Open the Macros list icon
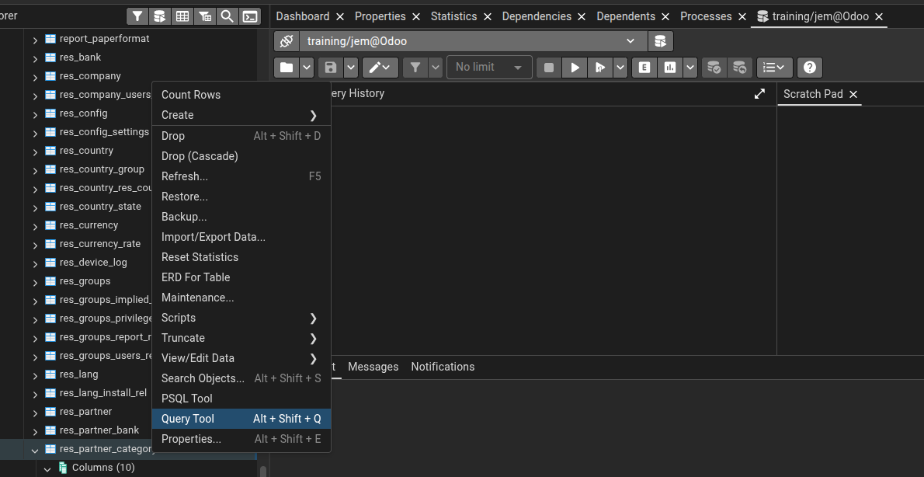 coord(774,68)
